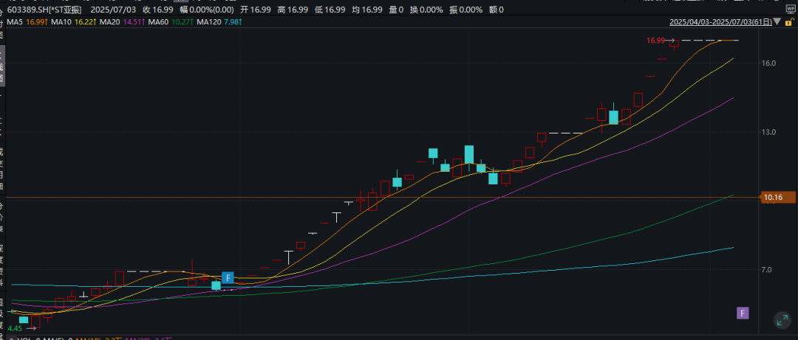
Task: Click the 10.16 orange price tag
Action: (777, 197)
